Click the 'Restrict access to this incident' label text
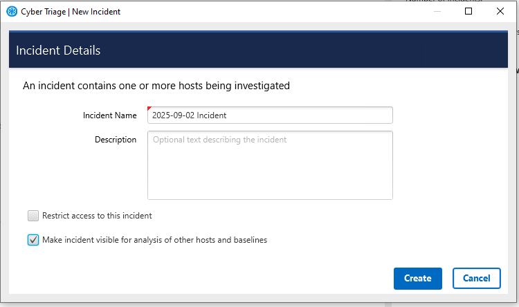Viewport: 519px width, 307px height. (x=97, y=215)
